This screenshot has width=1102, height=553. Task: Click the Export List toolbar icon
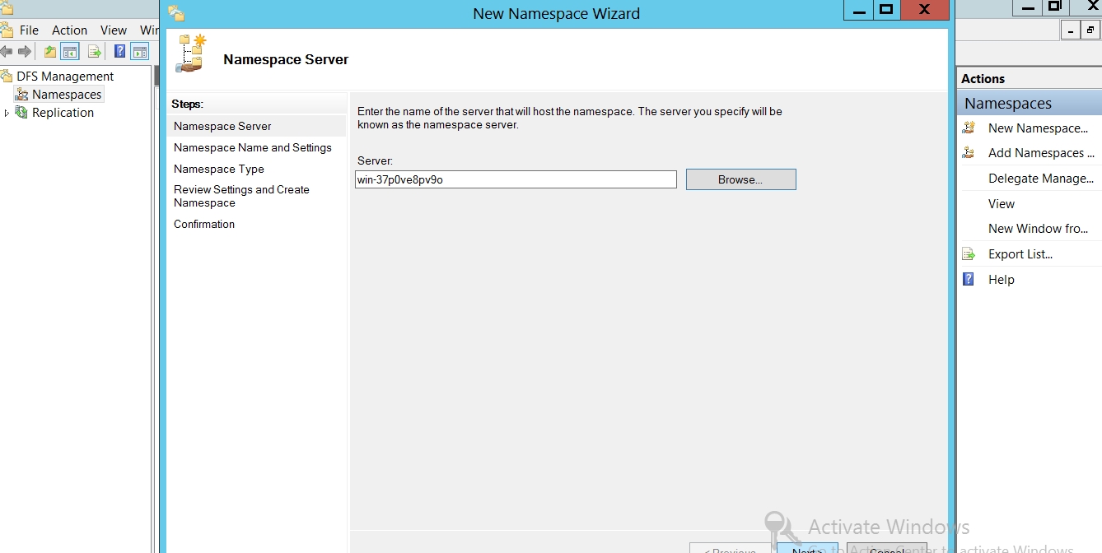tap(95, 52)
